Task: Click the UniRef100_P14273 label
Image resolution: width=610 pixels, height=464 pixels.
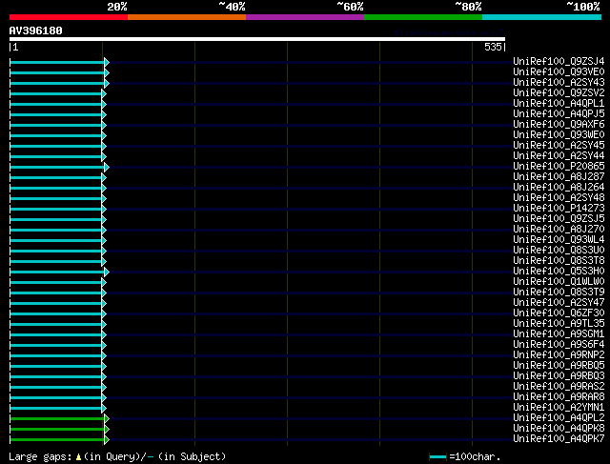Action: (x=559, y=209)
